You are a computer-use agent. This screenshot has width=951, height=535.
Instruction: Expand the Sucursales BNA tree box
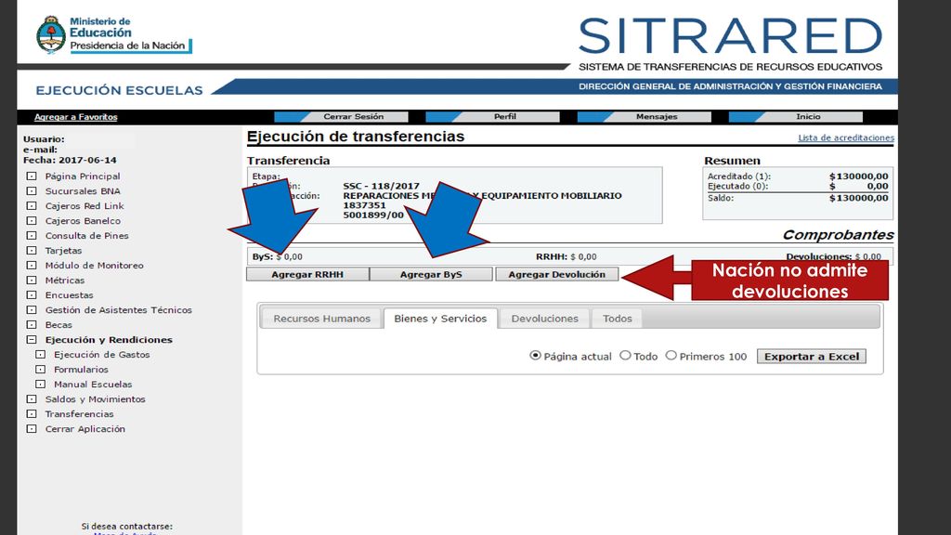(32, 191)
